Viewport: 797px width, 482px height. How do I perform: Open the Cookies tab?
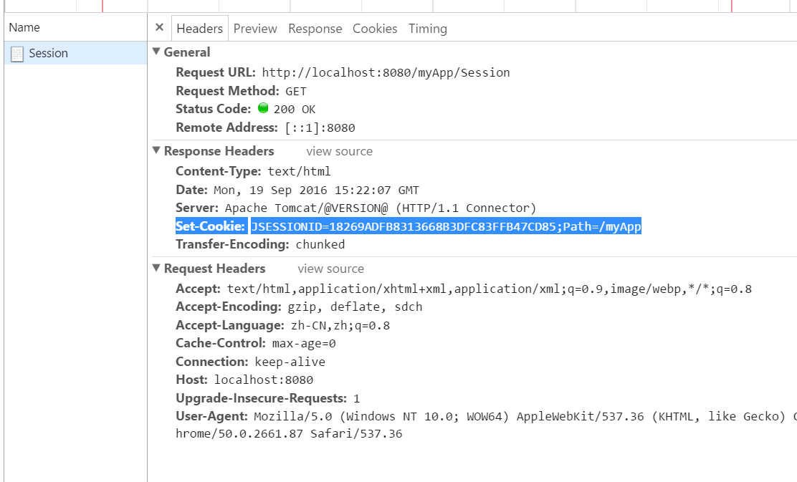click(x=375, y=29)
